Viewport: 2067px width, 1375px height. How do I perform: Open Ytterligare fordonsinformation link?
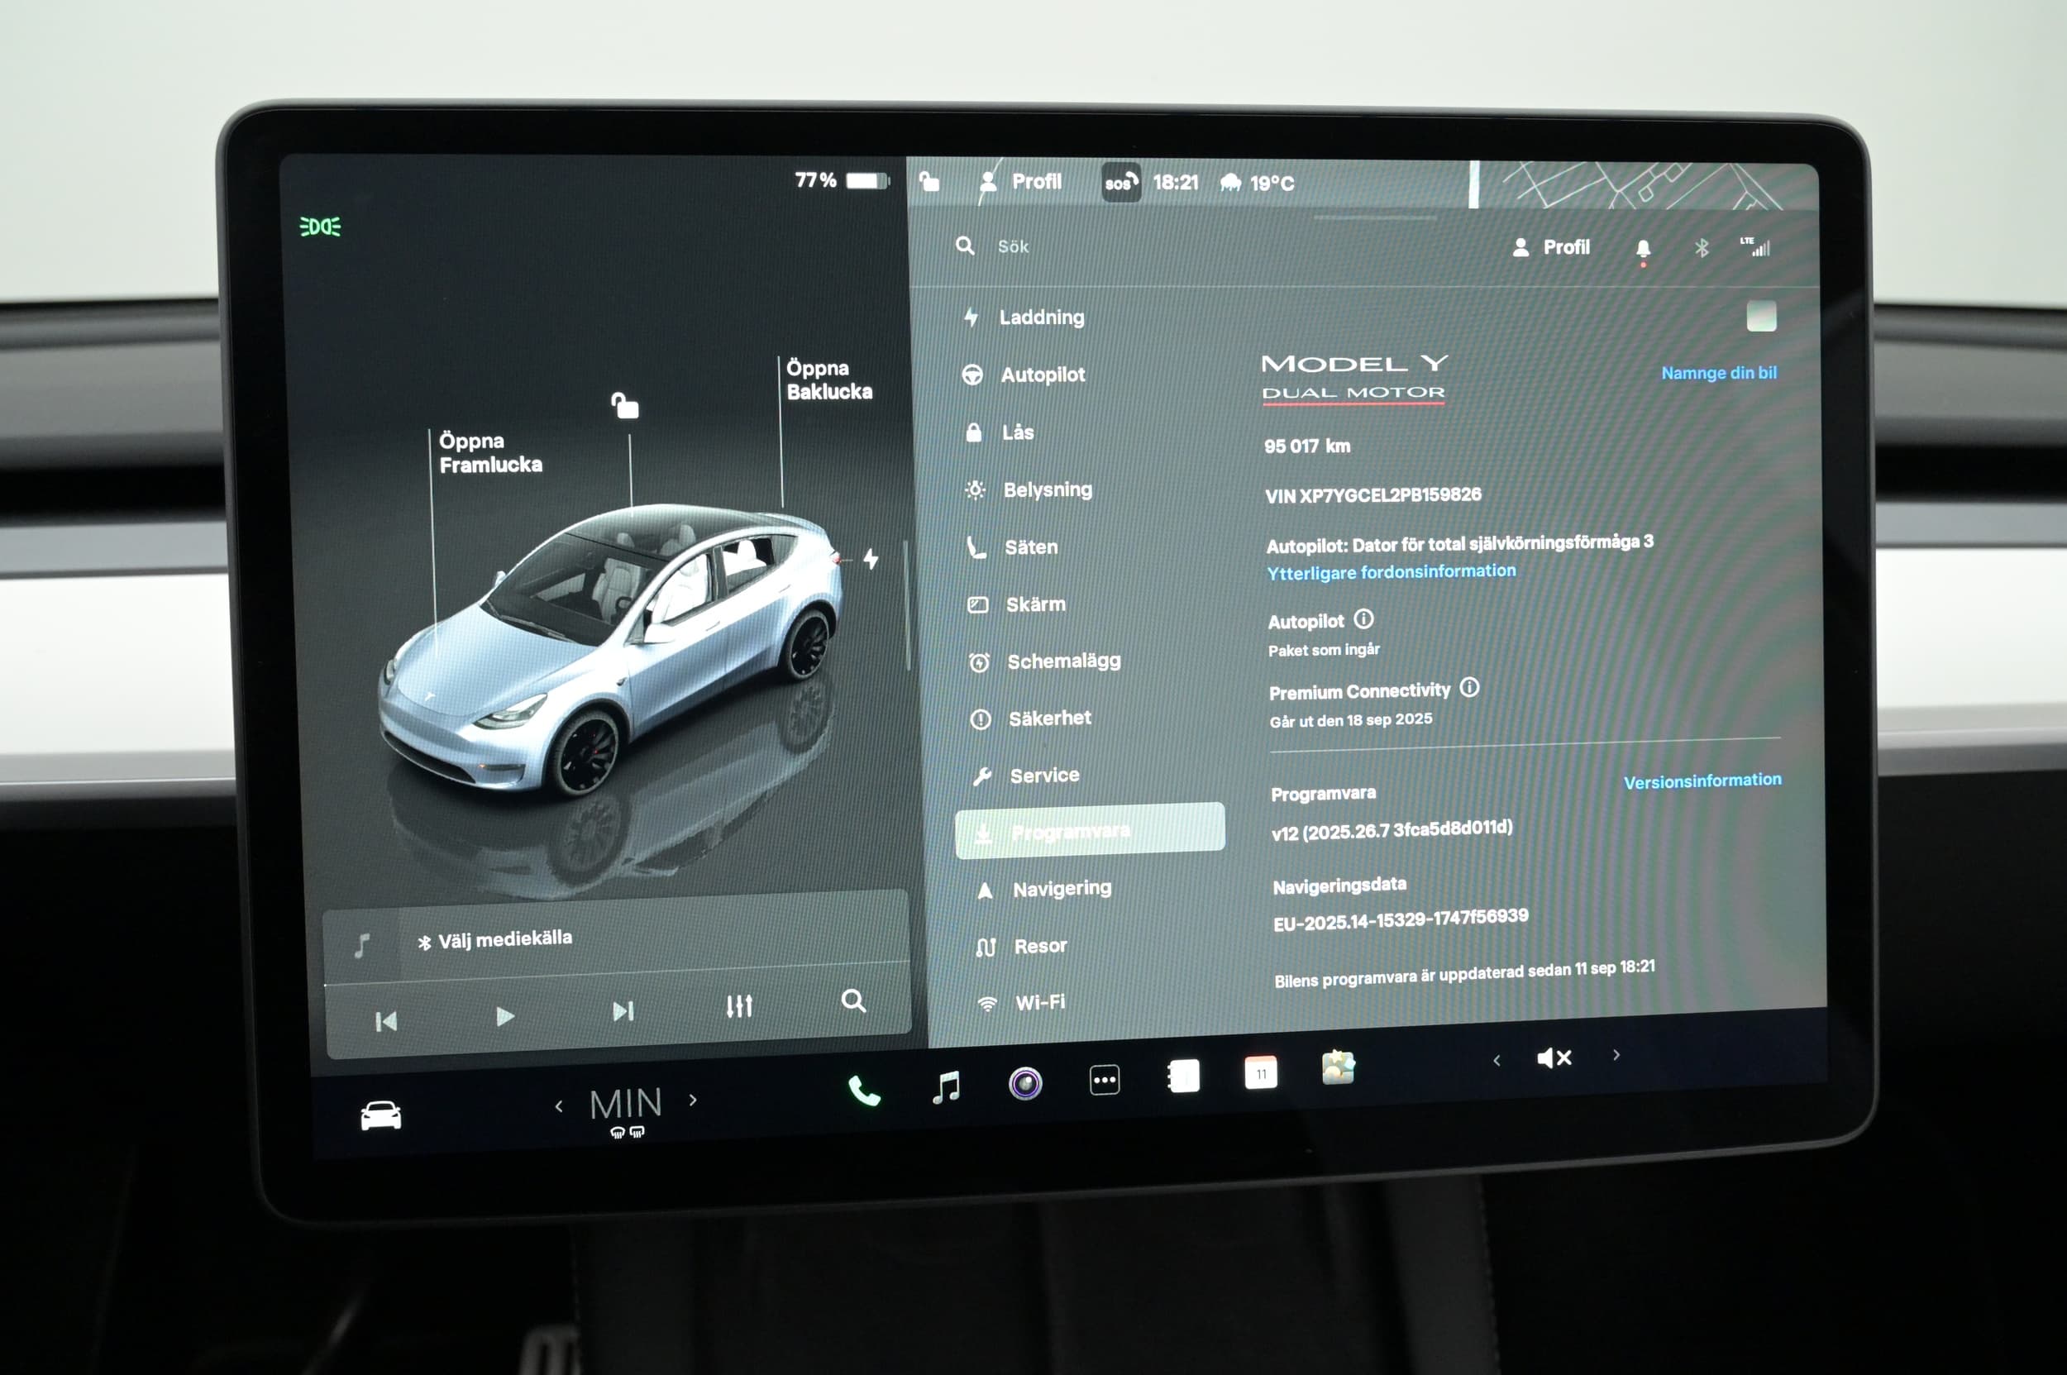(x=1391, y=572)
